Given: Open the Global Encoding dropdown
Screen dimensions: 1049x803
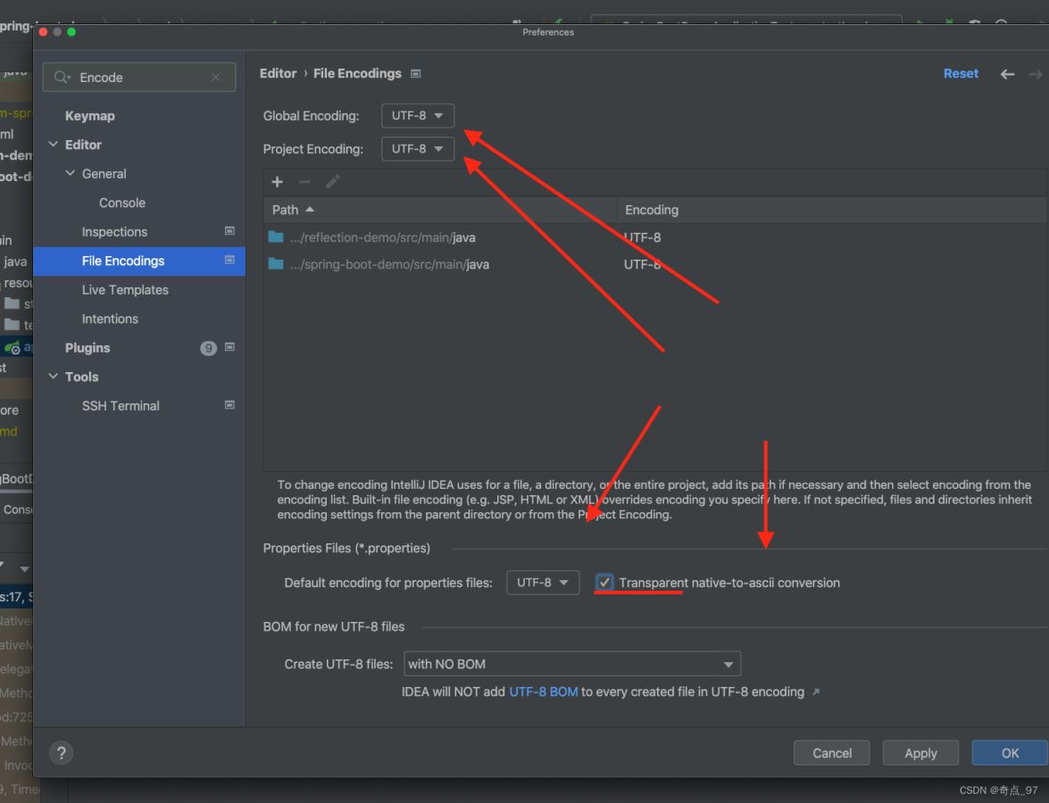Looking at the screenshot, I should (417, 116).
